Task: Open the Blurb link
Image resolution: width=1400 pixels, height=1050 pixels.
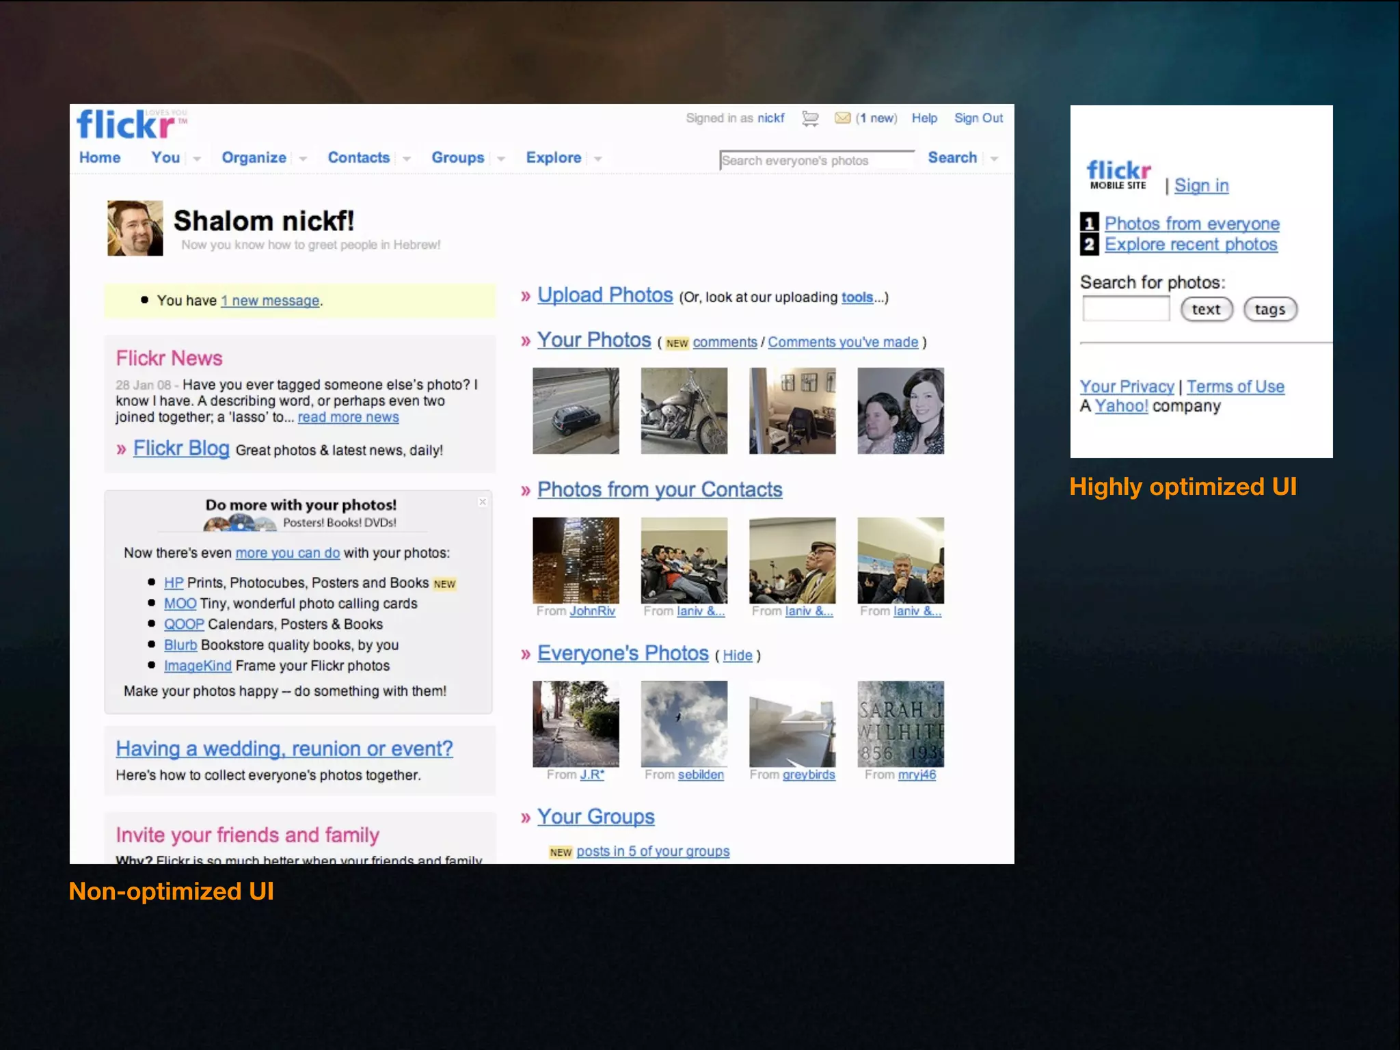Action: point(180,645)
